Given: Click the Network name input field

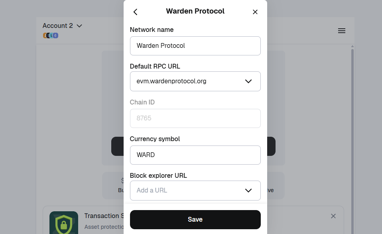Looking at the screenshot, I should point(195,45).
